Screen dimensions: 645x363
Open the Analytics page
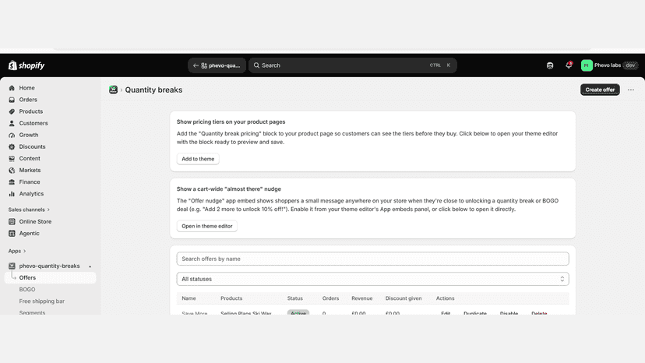click(x=31, y=193)
